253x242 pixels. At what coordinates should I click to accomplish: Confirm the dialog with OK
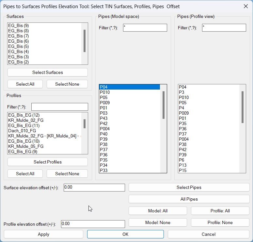pyautogui.click(x=125, y=234)
